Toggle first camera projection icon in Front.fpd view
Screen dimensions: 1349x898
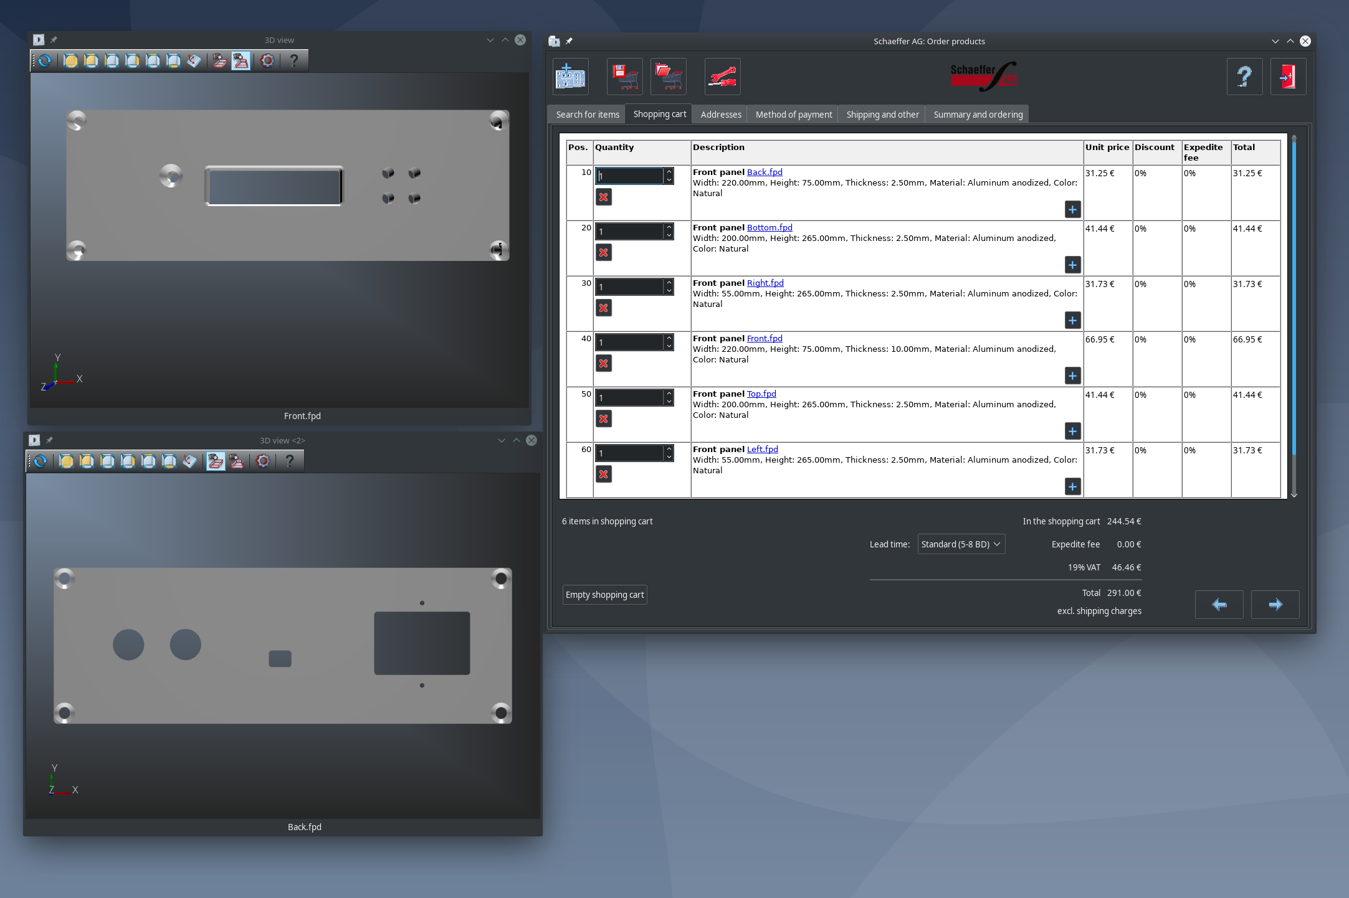(x=220, y=60)
